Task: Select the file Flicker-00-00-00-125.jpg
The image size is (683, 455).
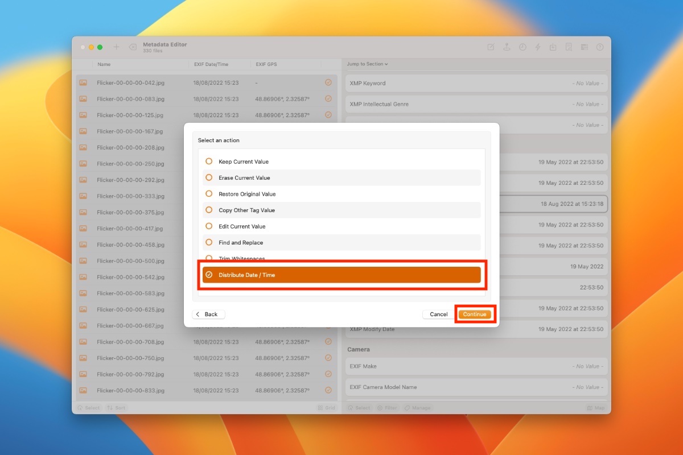Action: [x=130, y=115]
